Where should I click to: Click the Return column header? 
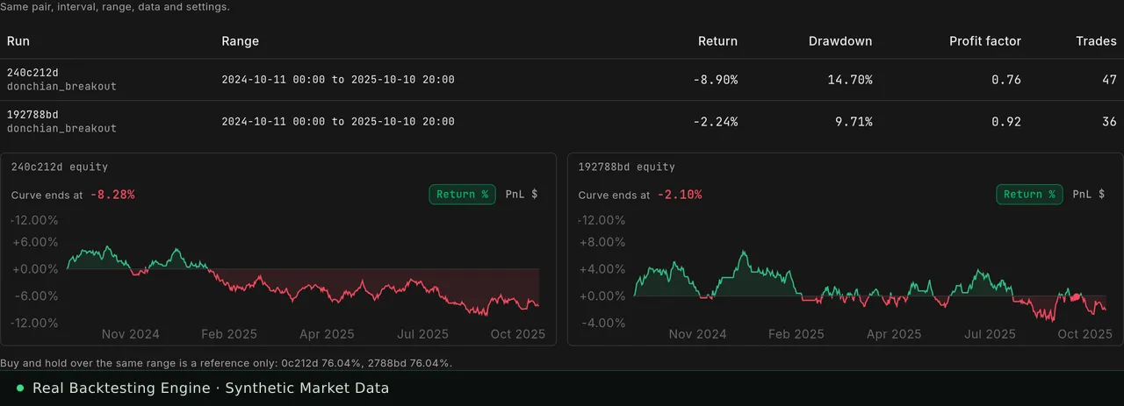[717, 41]
